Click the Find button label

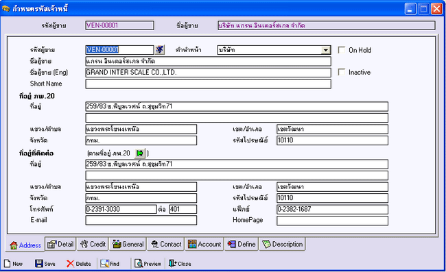point(115,264)
